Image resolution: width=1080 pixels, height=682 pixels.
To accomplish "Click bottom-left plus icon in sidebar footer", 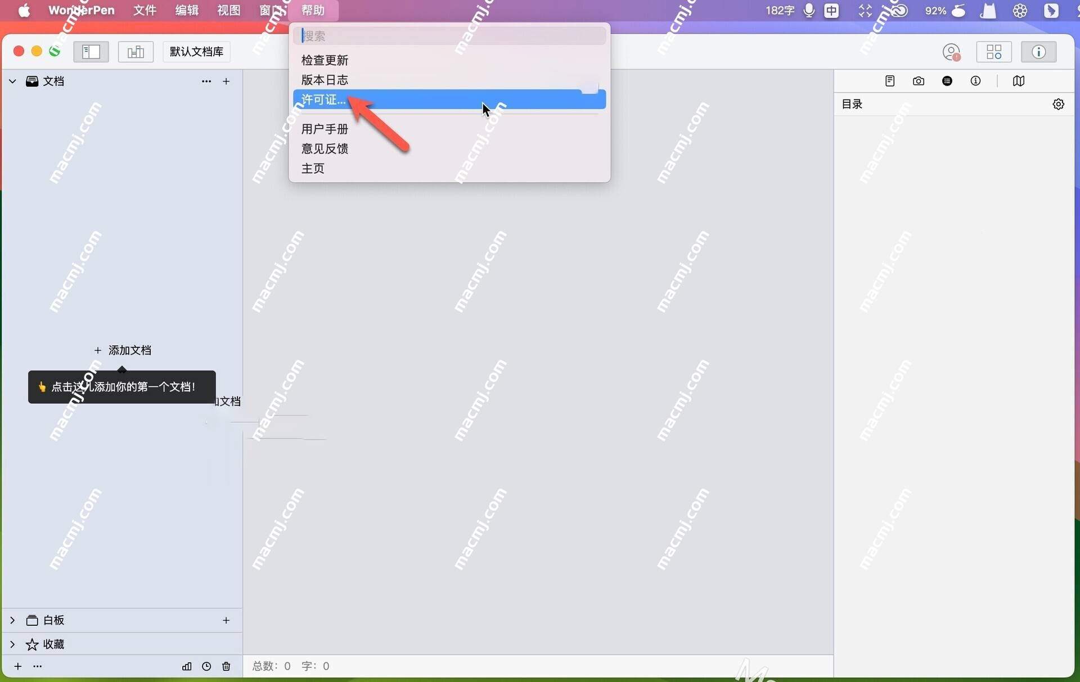I will pos(18,666).
